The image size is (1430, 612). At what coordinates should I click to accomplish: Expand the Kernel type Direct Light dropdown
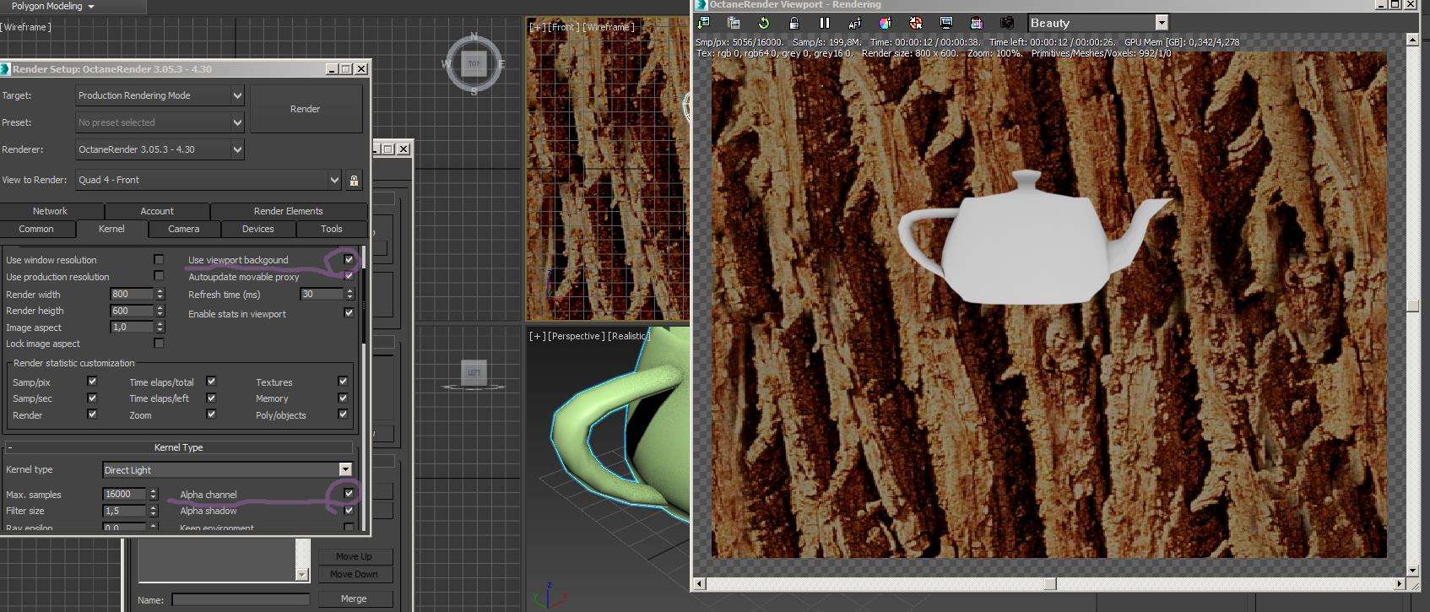pyautogui.click(x=345, y=469)
